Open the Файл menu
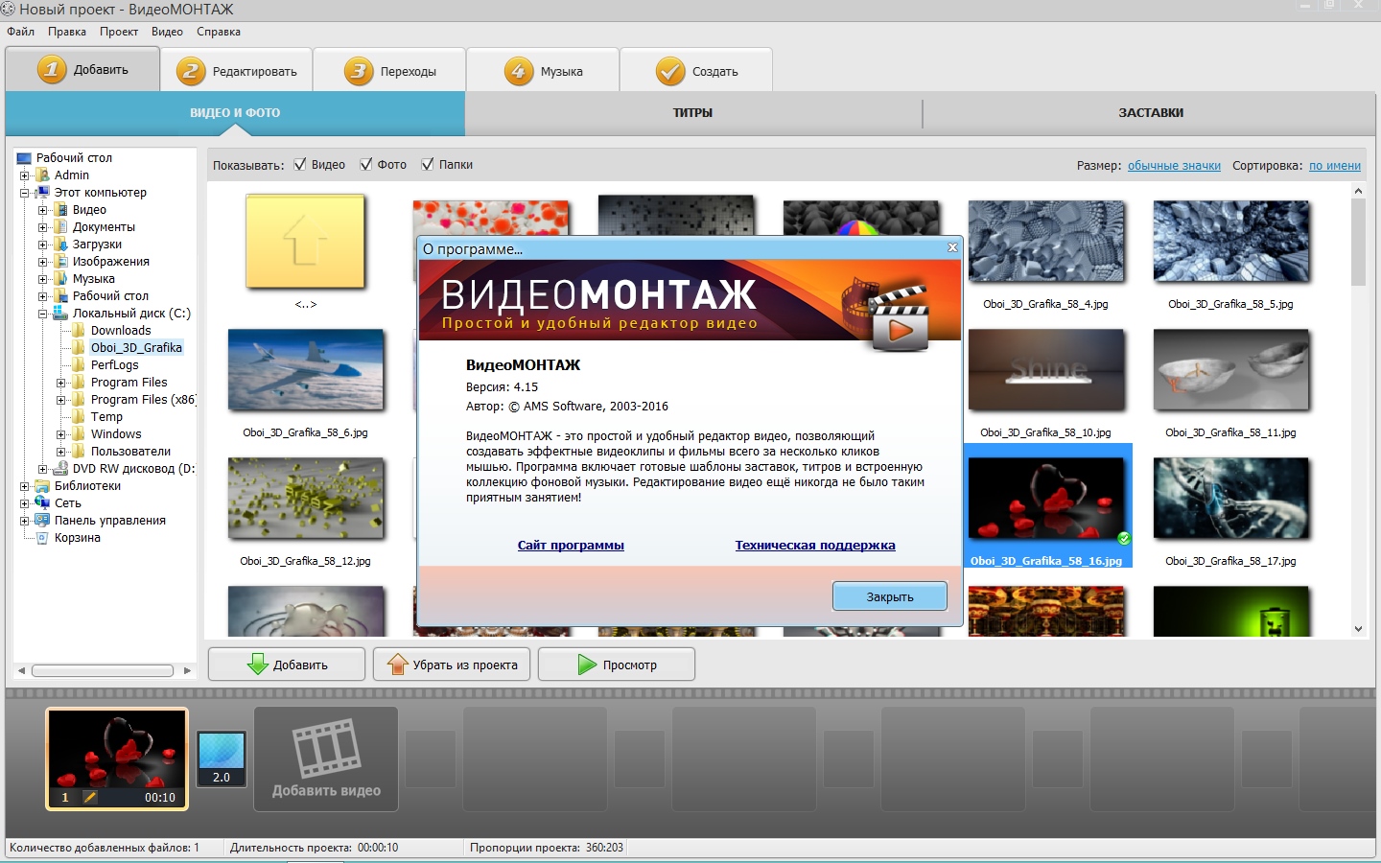The width and height of the screenshot is (1381, 863). pos(20,32)
